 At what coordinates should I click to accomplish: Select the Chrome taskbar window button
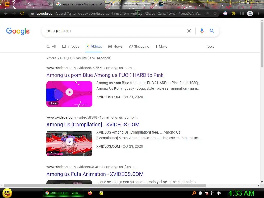coord(63,193)
